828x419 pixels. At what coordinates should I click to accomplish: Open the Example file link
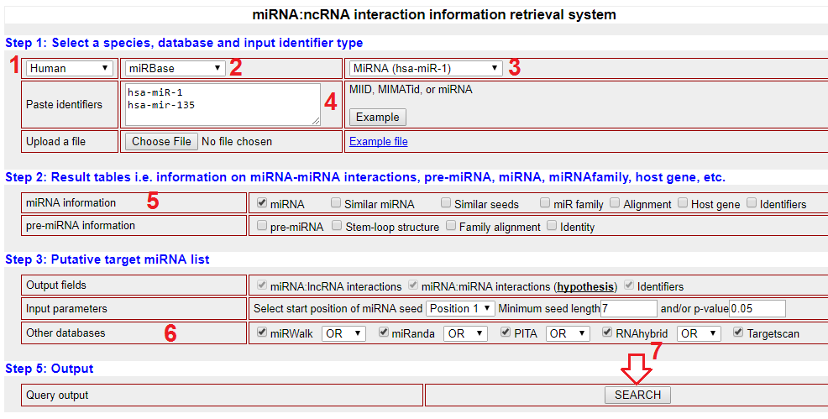coord(378,141)
